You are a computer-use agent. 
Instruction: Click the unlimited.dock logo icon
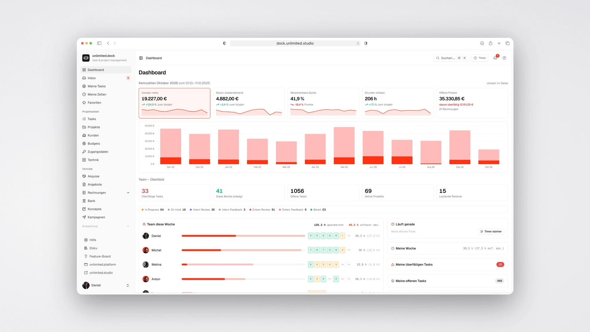click(x=86, y=58)
